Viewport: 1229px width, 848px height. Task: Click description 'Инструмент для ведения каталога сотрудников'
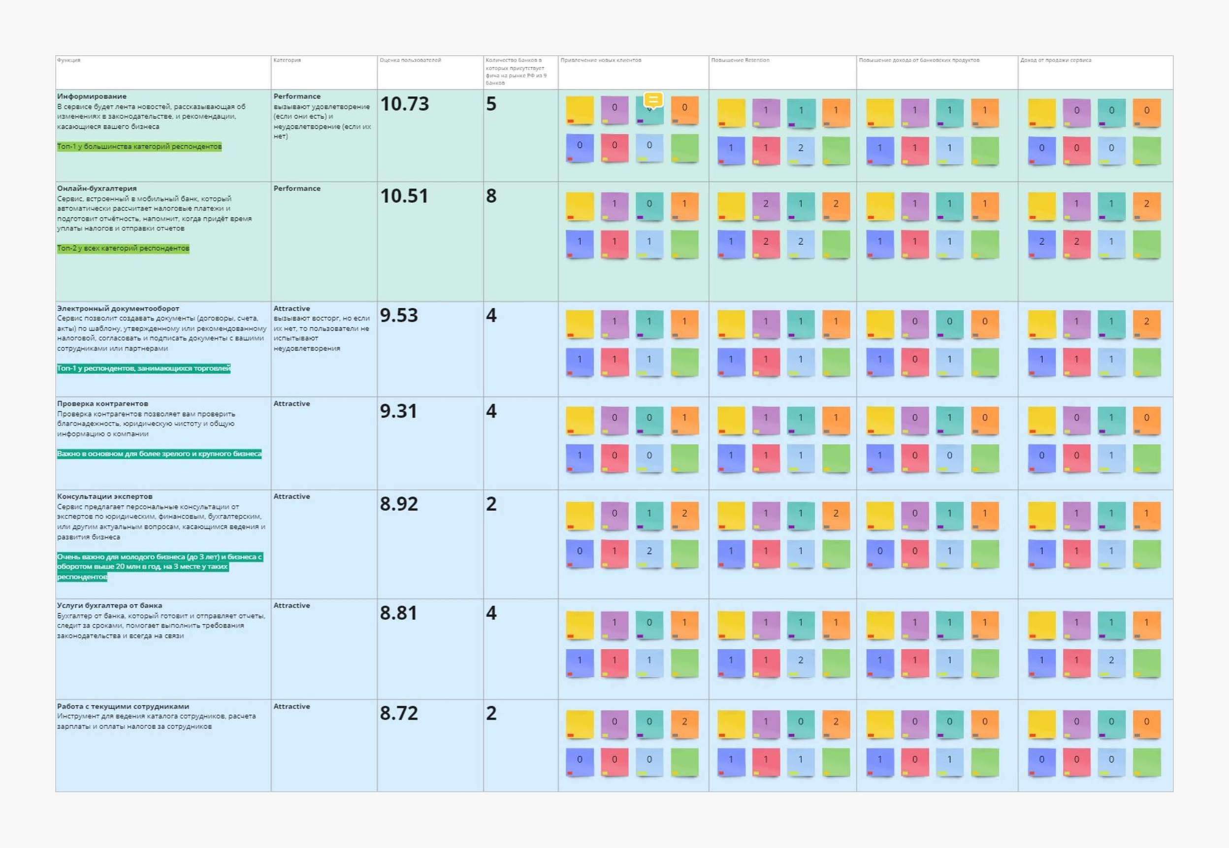(x=157, y=721)
